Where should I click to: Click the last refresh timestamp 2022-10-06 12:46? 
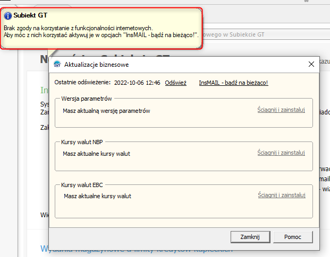point(137,83)
